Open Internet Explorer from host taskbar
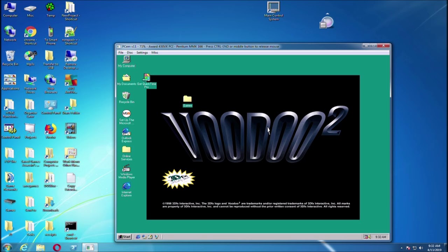 [24, 248]
